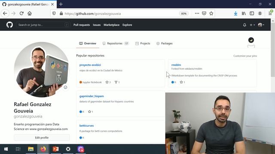Image resolution: width=275 pixels, height=154 pixels.
Task: Click the 'Popular repositories' heading
Action: coord(90,56)
